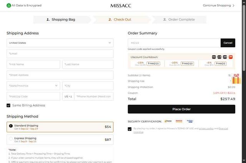Select the MAD5 coupon code tag
The width and height of the screenshot is (246, 163).
(x=221, y=64)
